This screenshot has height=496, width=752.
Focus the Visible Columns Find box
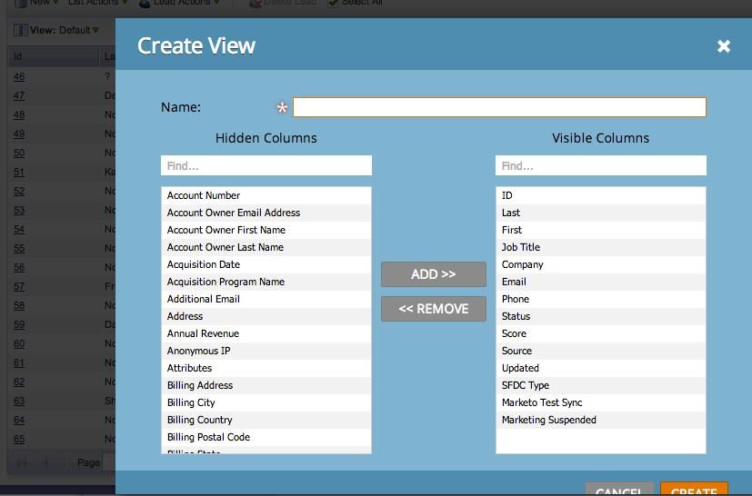click(x=600, y=166)
